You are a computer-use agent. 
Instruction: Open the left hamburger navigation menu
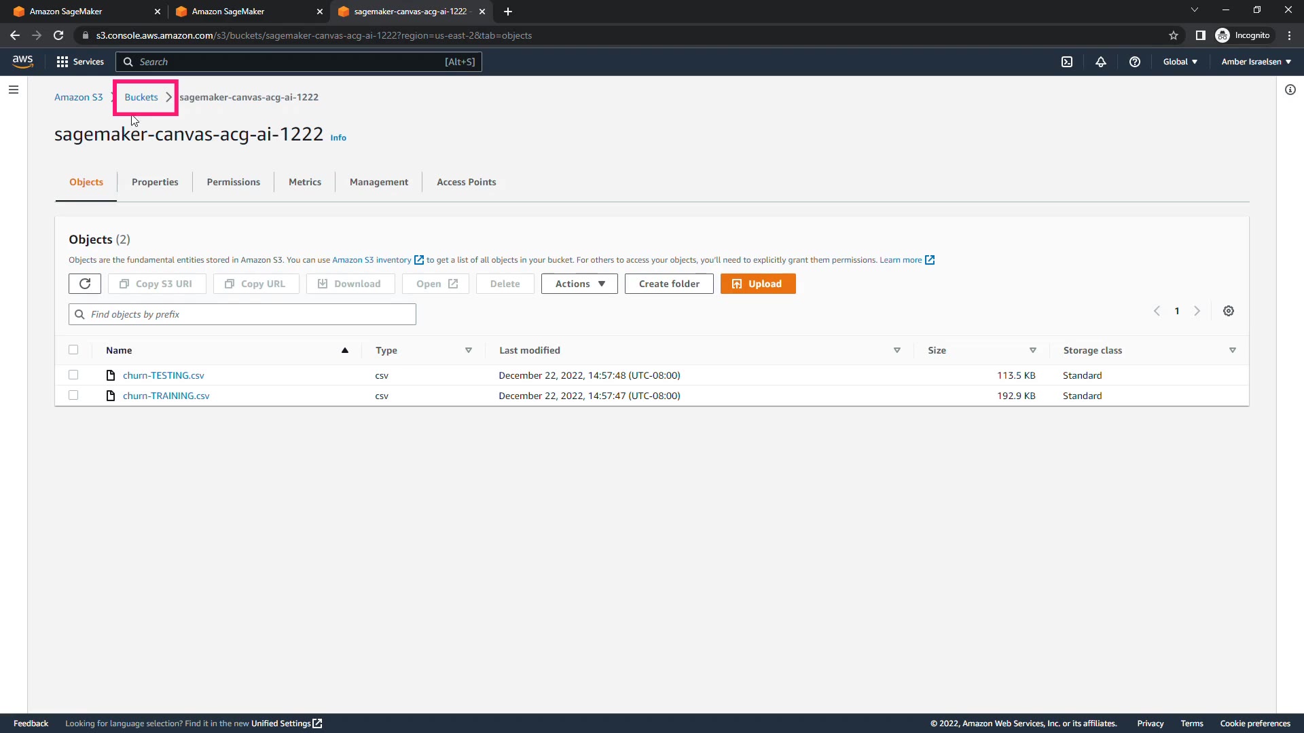(14, 90)
